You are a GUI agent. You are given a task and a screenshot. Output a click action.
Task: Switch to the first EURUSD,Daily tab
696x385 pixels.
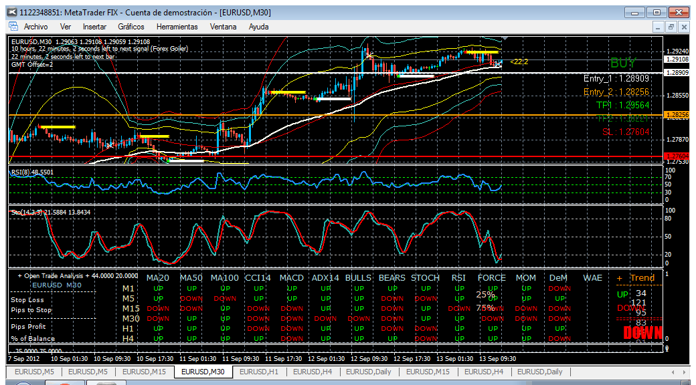click(x=369, y=372)
